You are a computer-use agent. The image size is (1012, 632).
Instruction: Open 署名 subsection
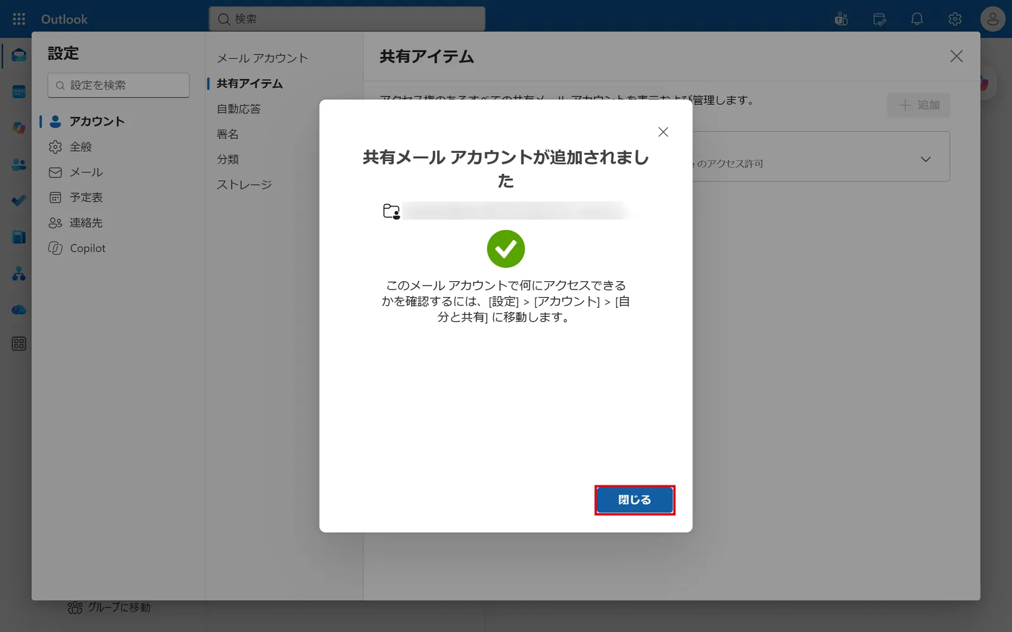tap(228, 134)
